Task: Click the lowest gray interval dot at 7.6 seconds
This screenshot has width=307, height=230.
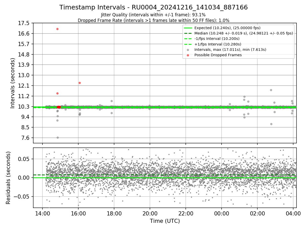Action: [58, 137]
